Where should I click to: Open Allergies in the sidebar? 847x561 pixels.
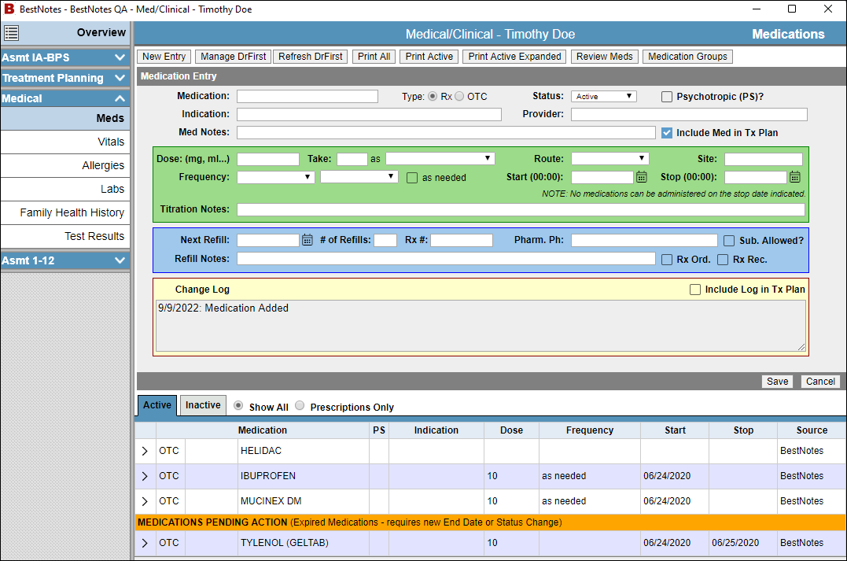tap(65, 165)
